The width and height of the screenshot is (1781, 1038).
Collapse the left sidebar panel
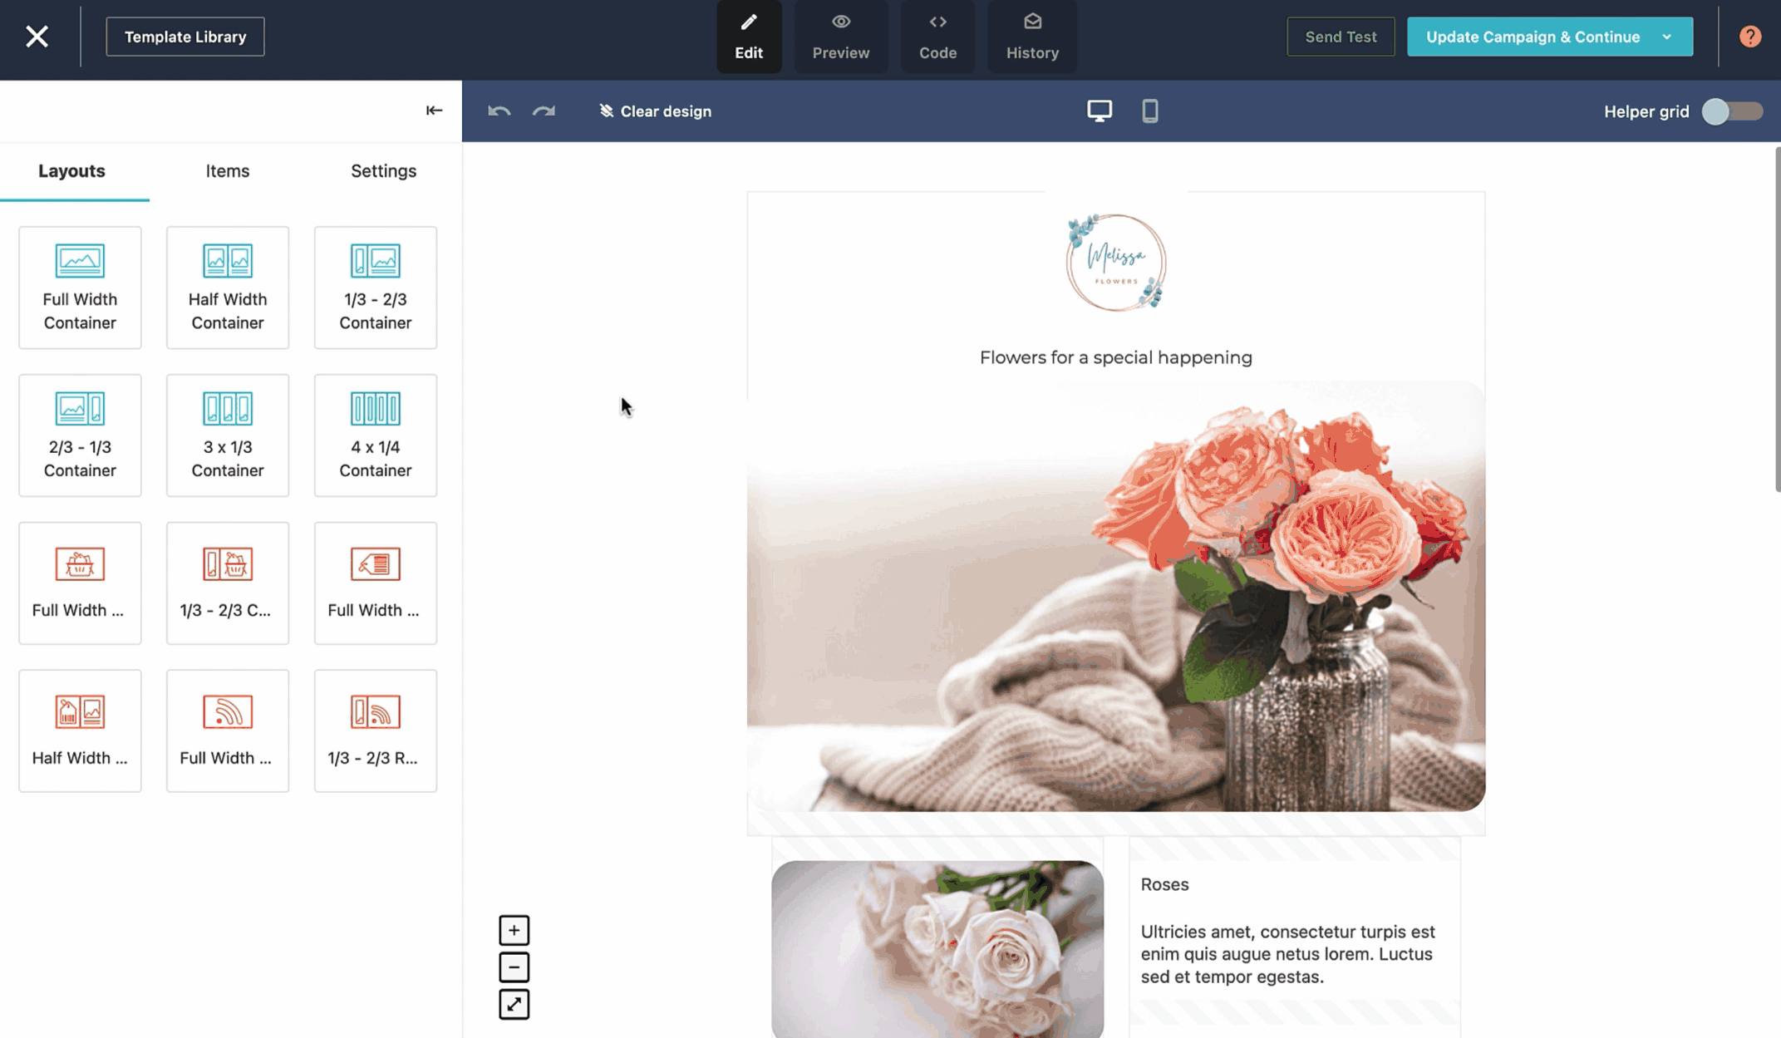coord(434,111)
